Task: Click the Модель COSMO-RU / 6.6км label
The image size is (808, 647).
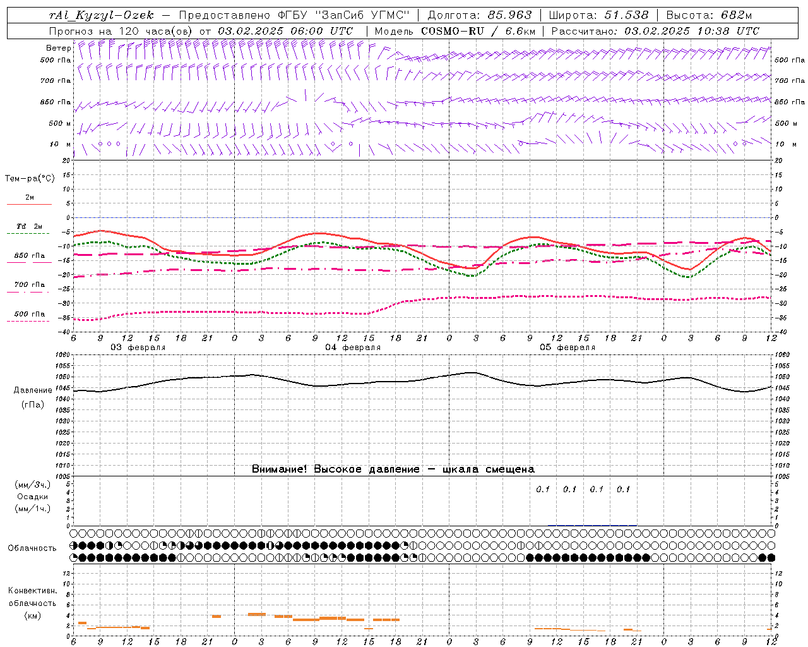Action: tap(455, 31)
